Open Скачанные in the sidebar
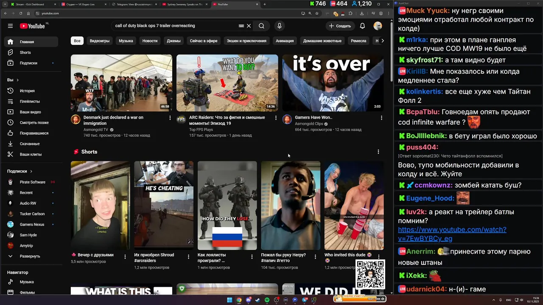Image resolution: width=543 pixels, height=305 pixels. 31,144
